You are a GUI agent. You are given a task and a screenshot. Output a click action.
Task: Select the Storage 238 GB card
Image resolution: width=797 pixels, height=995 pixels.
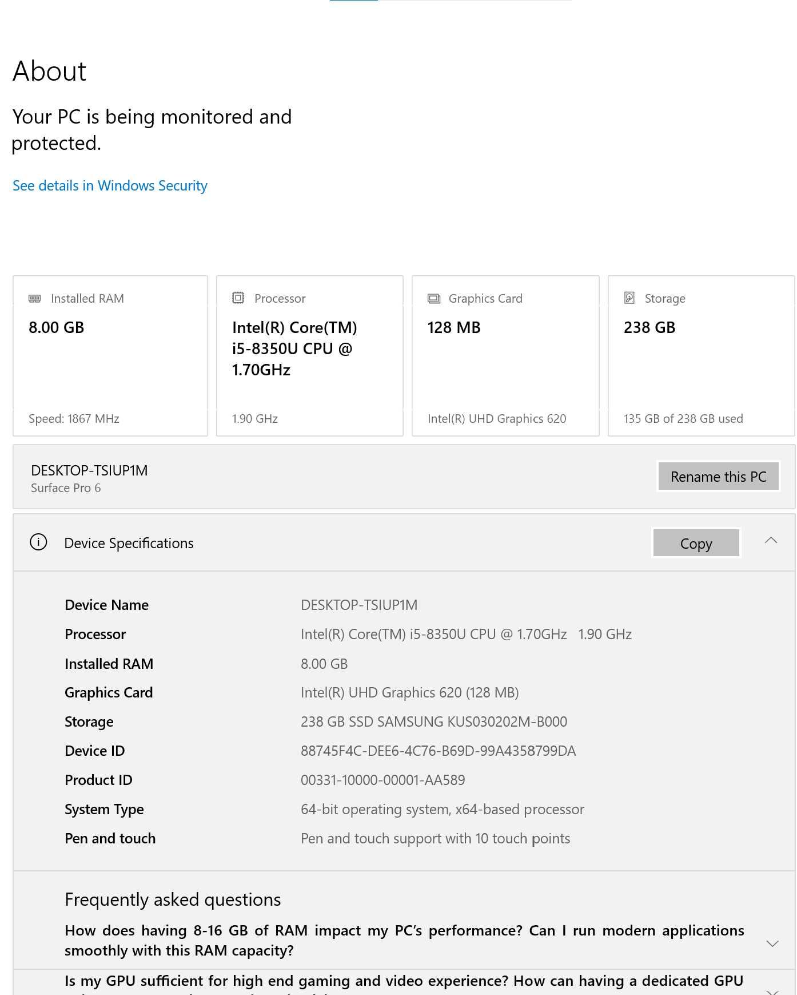point(701,356)
